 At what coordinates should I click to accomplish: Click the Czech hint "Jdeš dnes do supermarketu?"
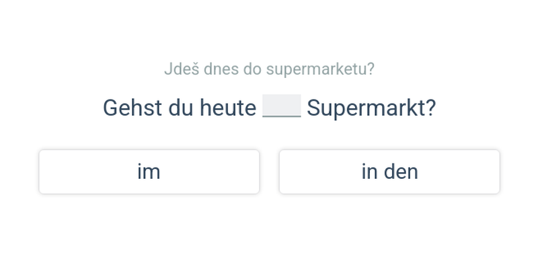[x=269, y=69]
